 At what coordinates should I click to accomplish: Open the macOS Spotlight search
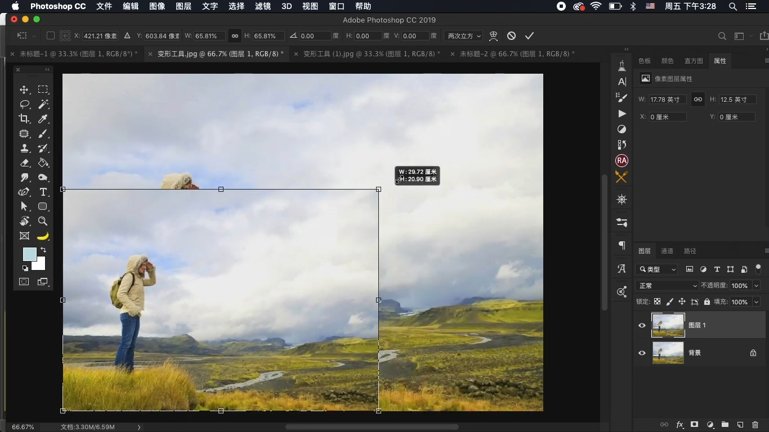click(x=733, y=6)
